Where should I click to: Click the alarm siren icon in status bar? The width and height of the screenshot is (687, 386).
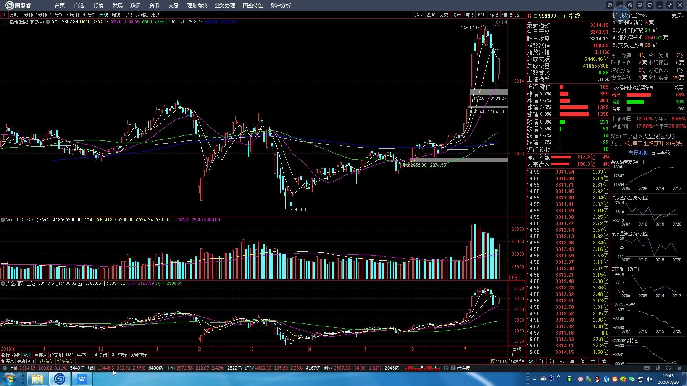pyautogui.click(x=679, y=368)
